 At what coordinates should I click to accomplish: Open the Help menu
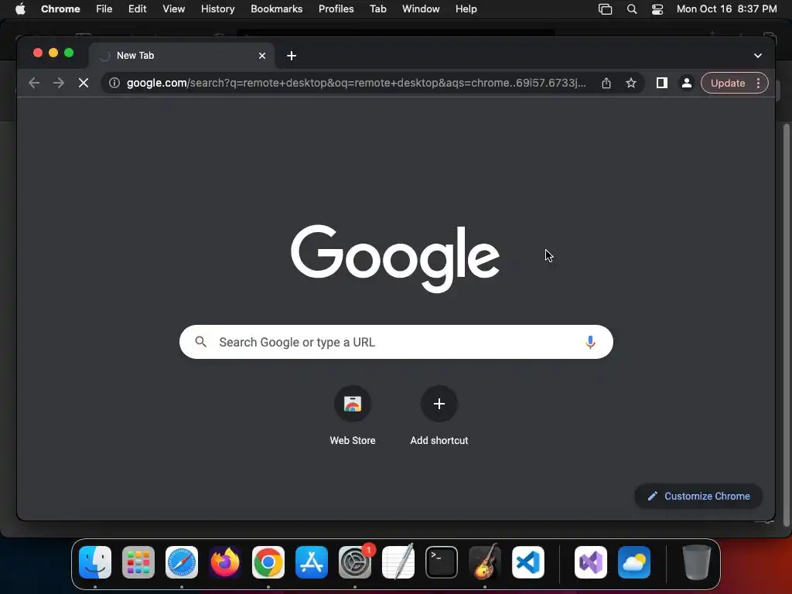point(466,9)
